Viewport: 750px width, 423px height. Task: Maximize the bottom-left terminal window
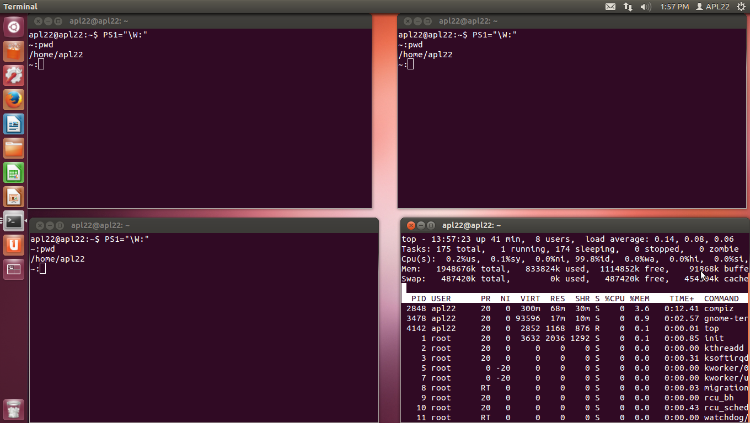[60, 225]
